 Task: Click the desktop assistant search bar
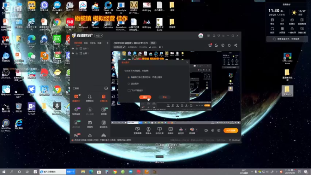[287, 39]
